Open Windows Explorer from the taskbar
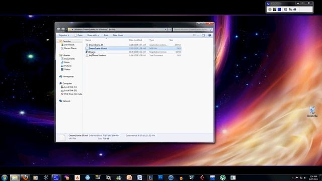The image size is (322, 181). (x=15, y=177)
